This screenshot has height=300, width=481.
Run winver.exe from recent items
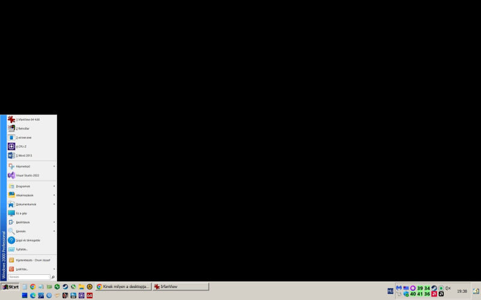tap(32, 137)
